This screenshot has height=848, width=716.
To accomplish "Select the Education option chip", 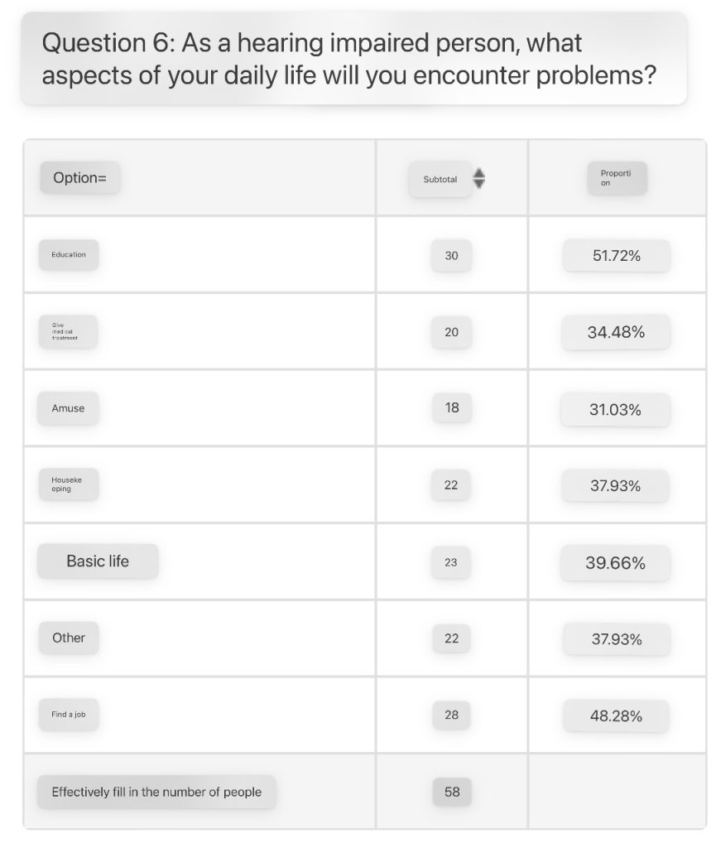I will (69, 255).
